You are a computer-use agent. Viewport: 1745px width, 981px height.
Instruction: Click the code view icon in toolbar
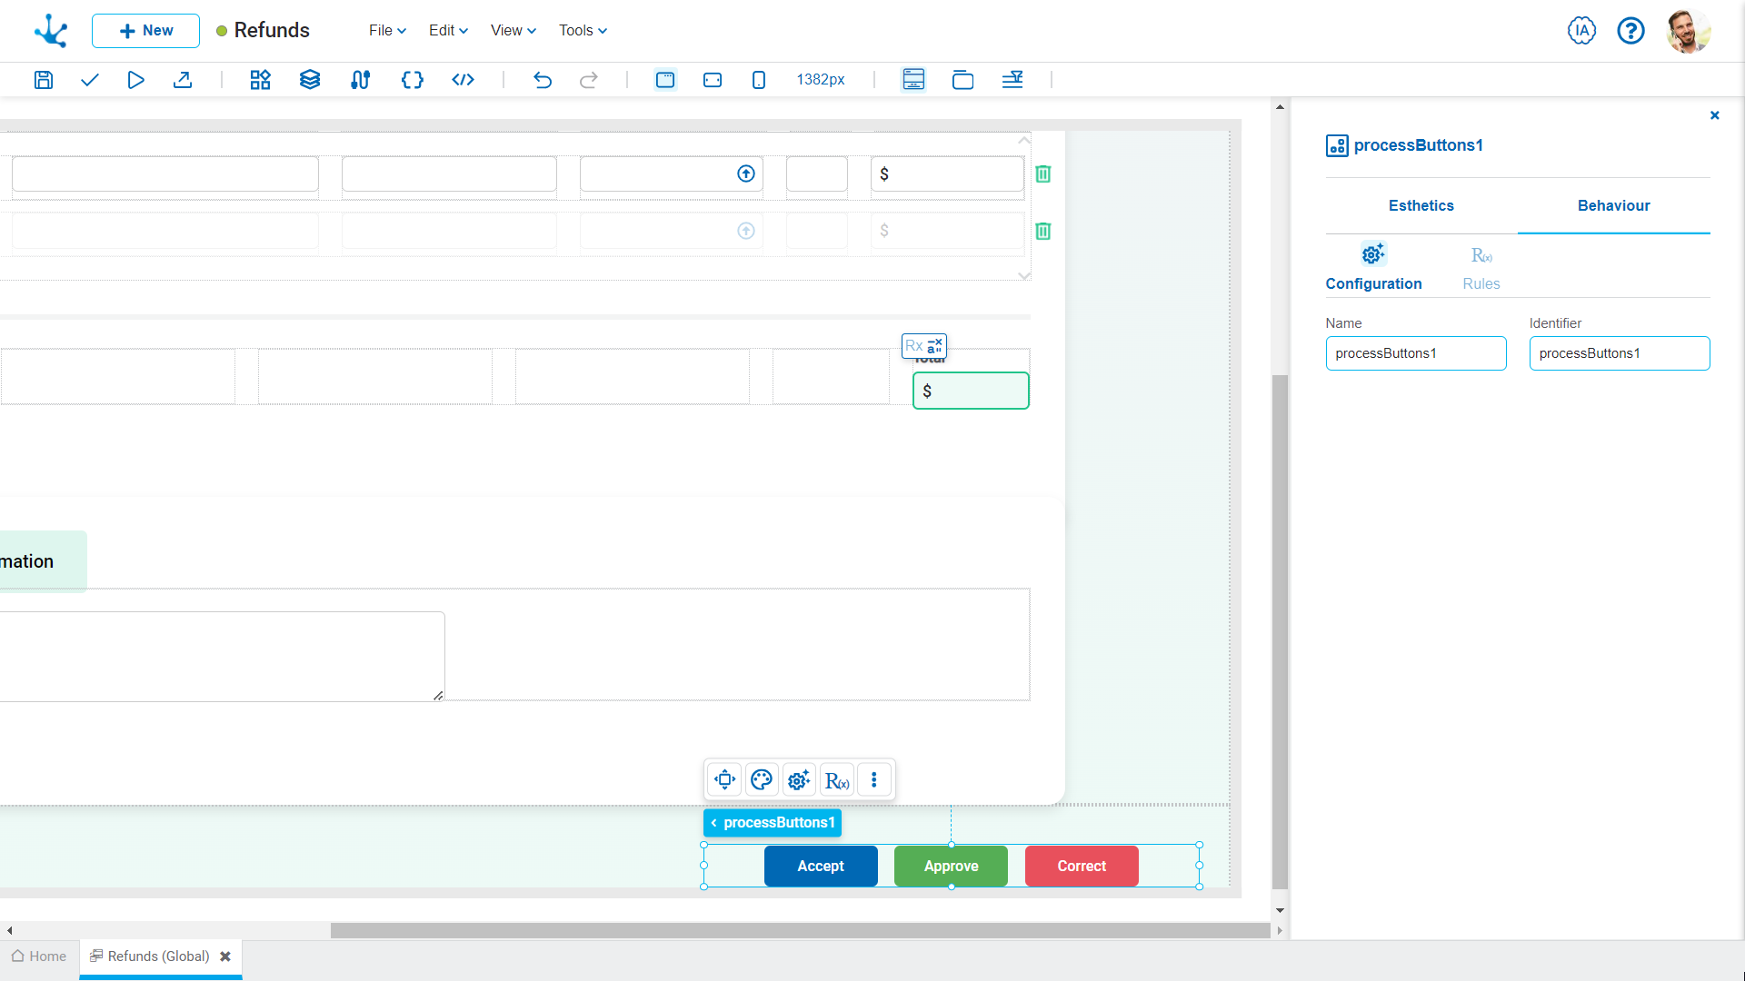tap(463, 79)
